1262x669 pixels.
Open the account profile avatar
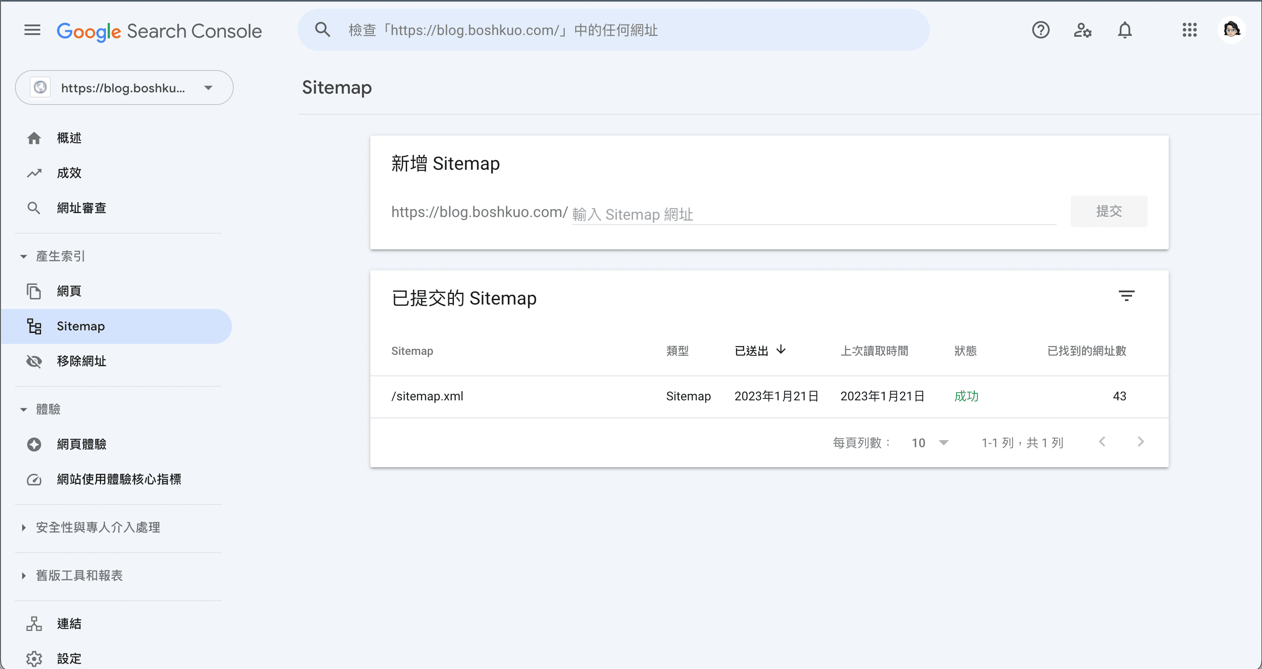click(x=1232, y=30)
